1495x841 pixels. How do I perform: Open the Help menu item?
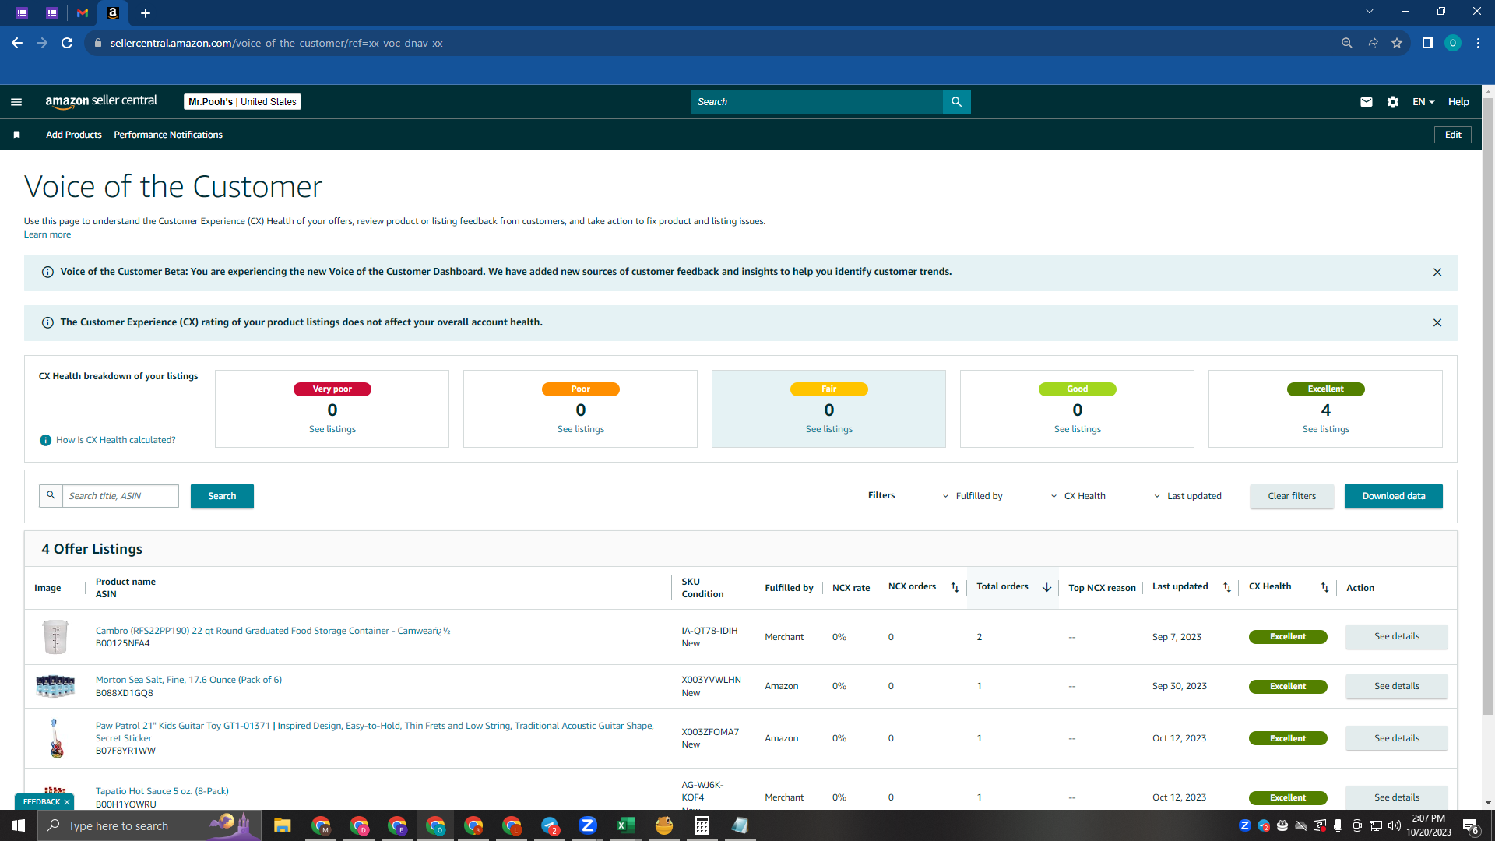(1458, 102)
